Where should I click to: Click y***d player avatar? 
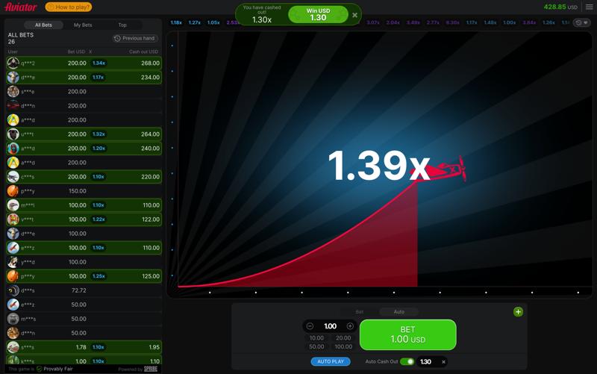pos(13,262)
